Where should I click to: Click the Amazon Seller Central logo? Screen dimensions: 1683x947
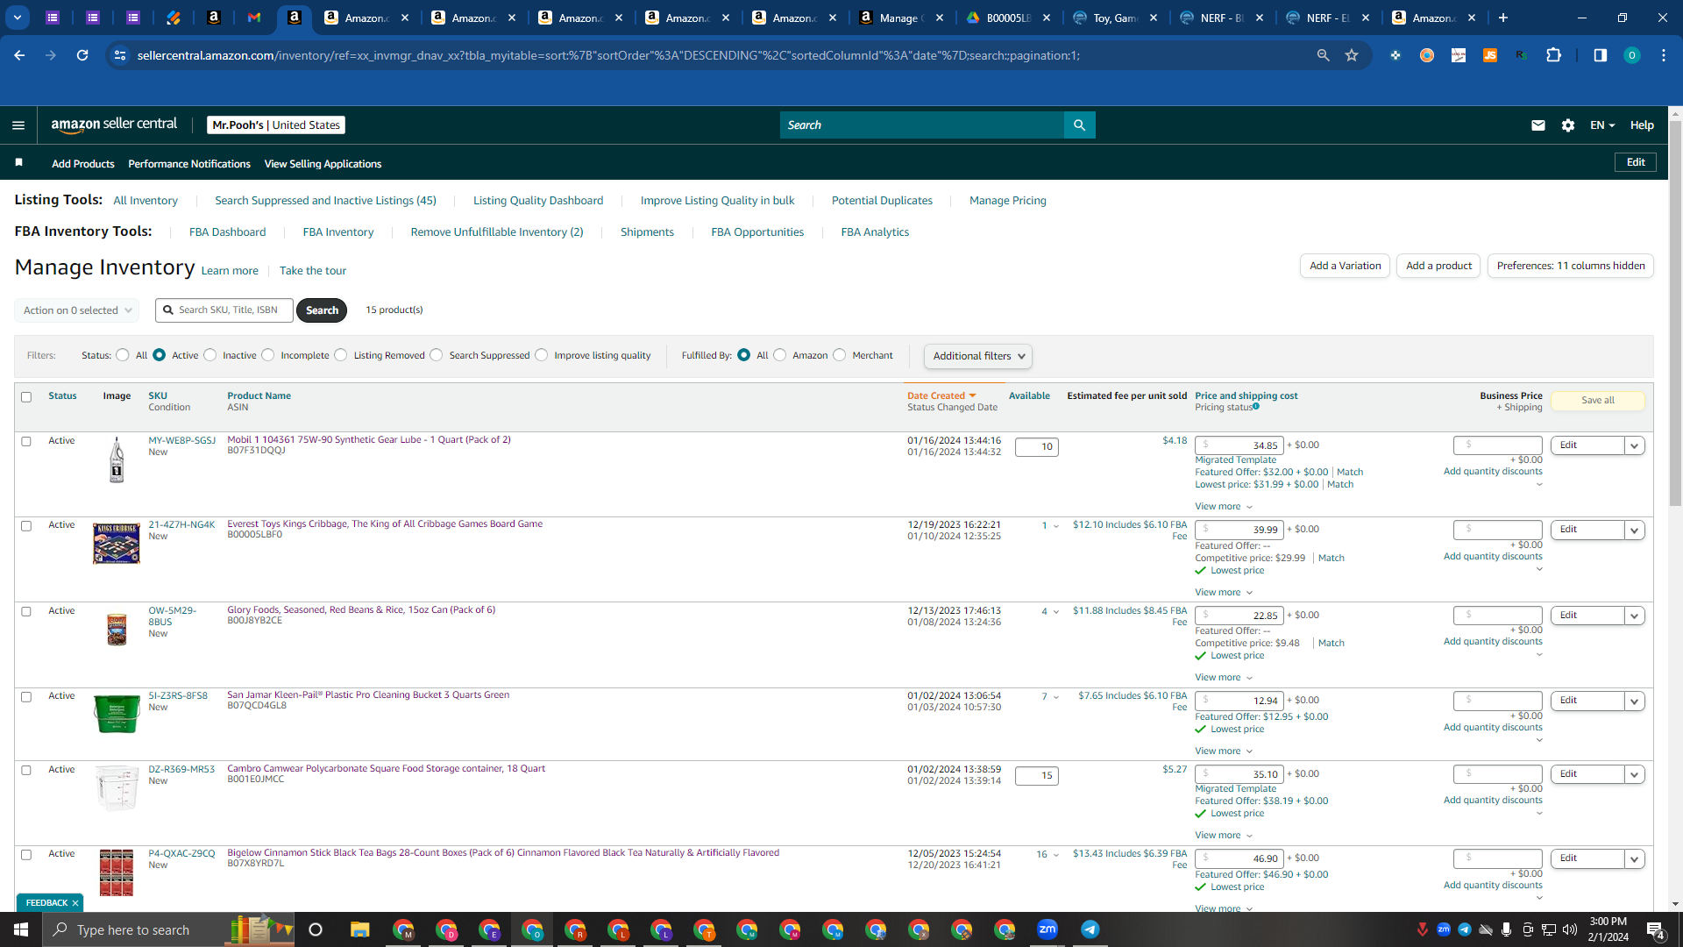[114, 125]
